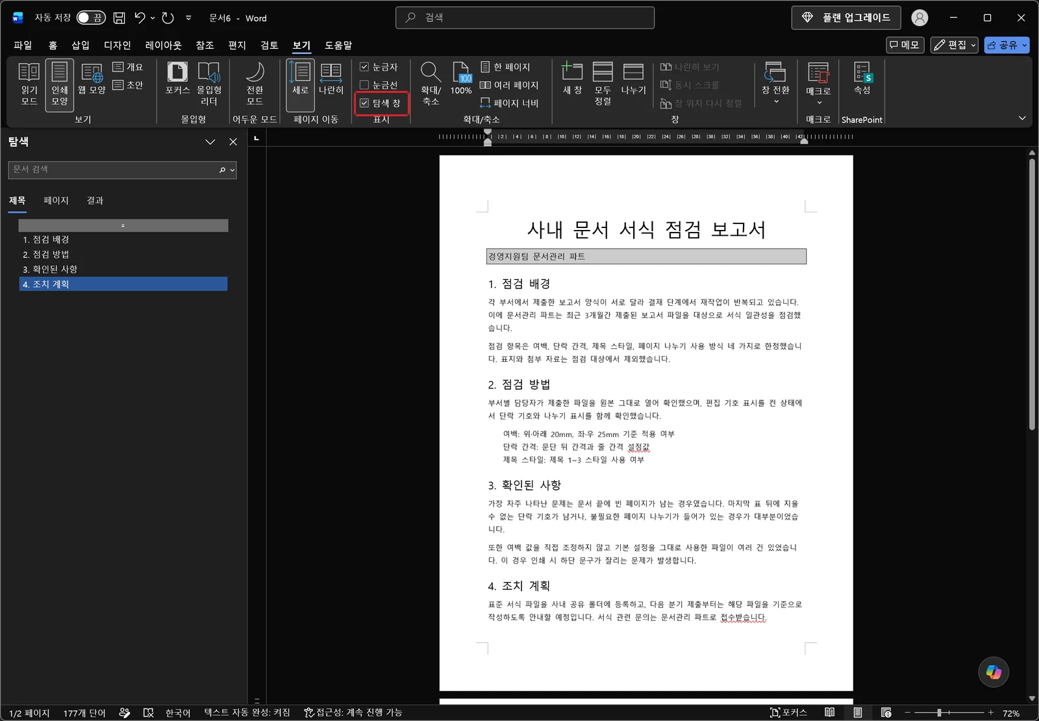Undo the last action

pyautogui.click(x=140, y=18)
